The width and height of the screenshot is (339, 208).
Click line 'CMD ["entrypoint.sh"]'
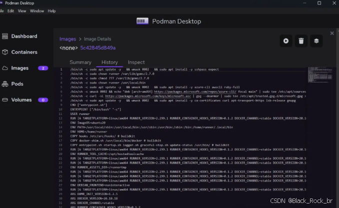click(89, 105)
